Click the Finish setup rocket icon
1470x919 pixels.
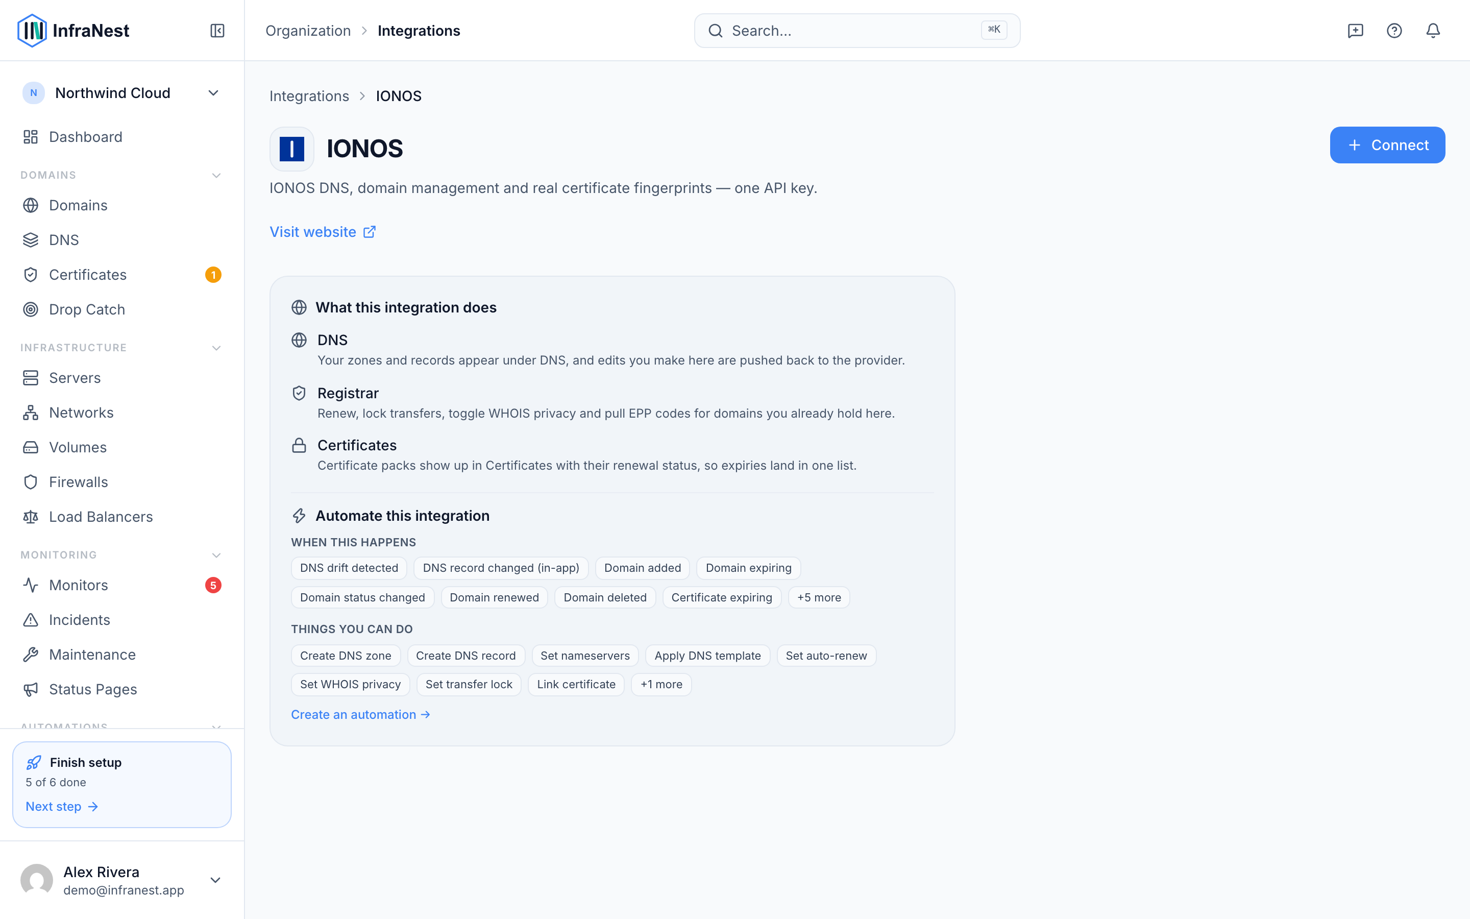click(34, 762)
